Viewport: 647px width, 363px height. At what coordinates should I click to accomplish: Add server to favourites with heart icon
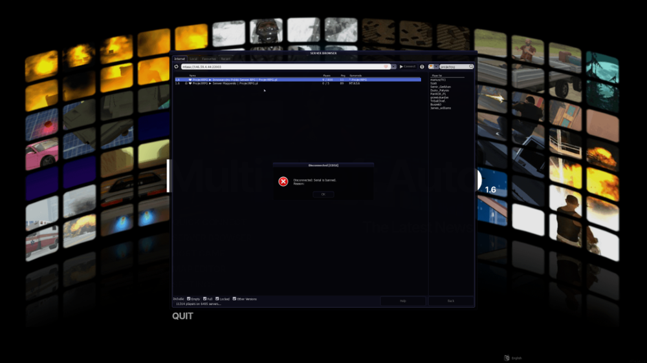pyautogui.click(x=386, y=67)
